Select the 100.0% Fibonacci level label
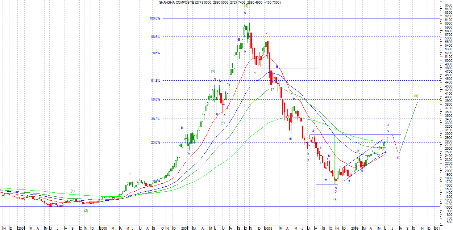This screenshot has width=453, height=230. 155,18
